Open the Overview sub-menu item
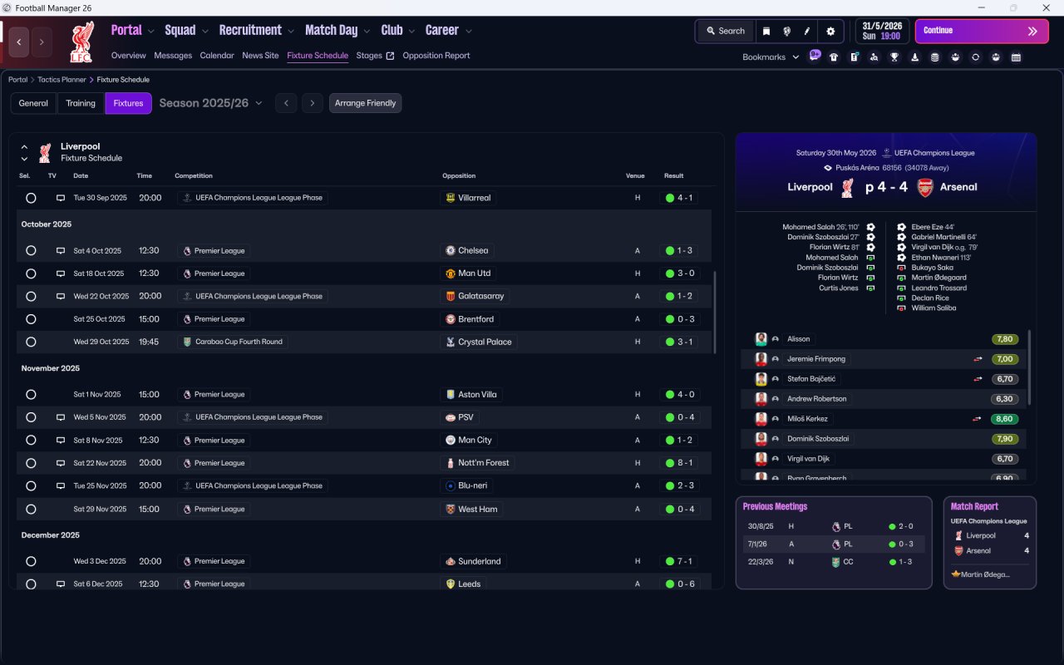The width and height of the screenshot is (1064, 665). tap(129, 56)
